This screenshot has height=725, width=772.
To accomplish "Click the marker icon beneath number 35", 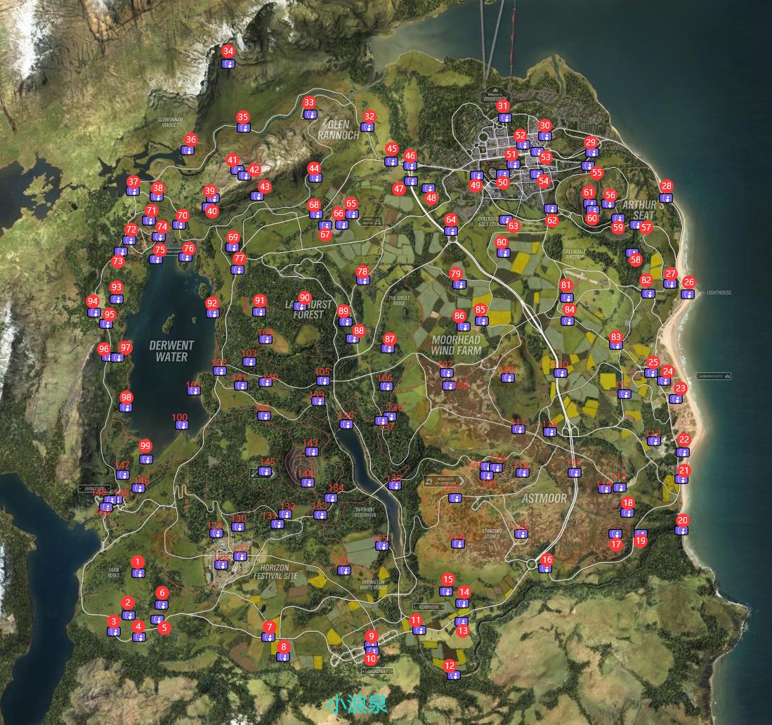I will (244, 128).
